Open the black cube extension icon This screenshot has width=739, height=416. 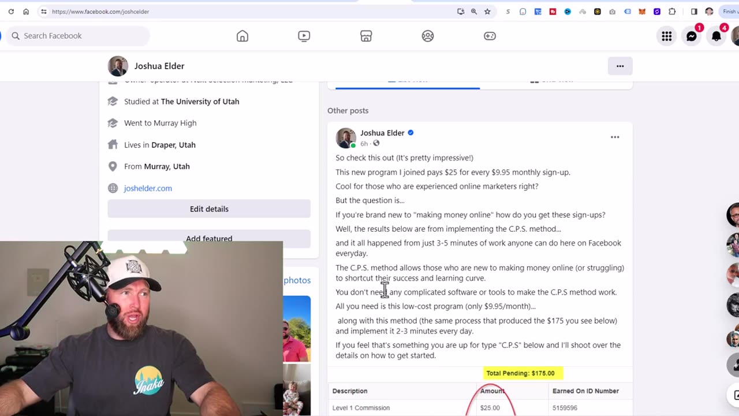(598, 12)
